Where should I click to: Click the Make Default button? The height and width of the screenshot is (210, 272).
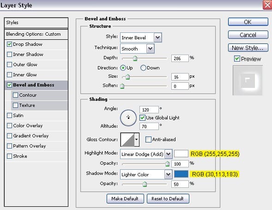pyautogui.click(x=125, y=198)
